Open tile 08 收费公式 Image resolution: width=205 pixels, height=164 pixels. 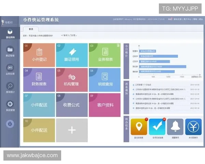coord(72,105)
